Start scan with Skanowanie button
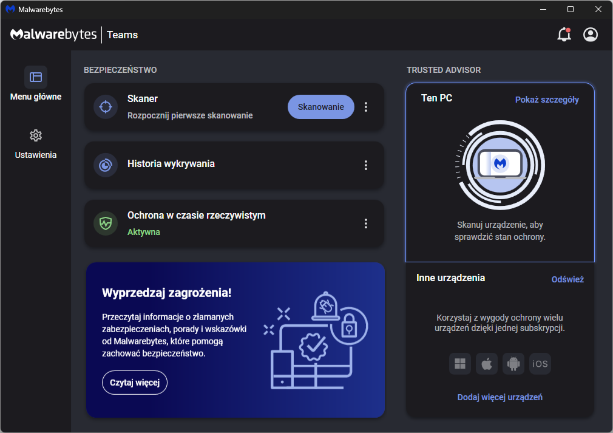Screen dimensions: 613x433 321,107
